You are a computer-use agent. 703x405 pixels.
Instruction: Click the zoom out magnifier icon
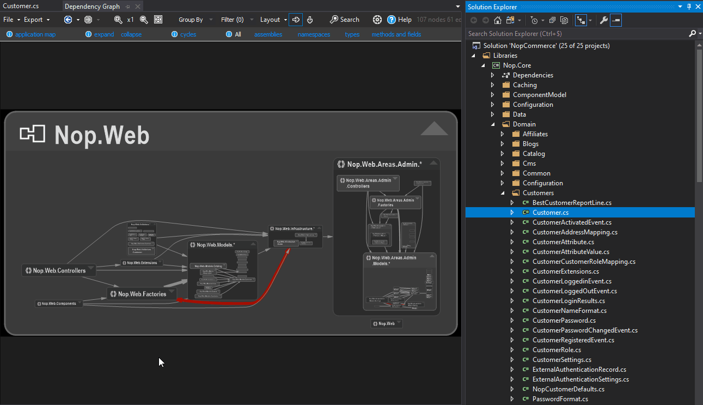point(144,20)
